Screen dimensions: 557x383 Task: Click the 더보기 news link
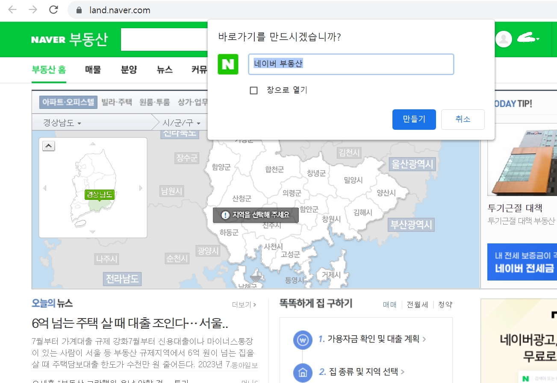[244, 304]
